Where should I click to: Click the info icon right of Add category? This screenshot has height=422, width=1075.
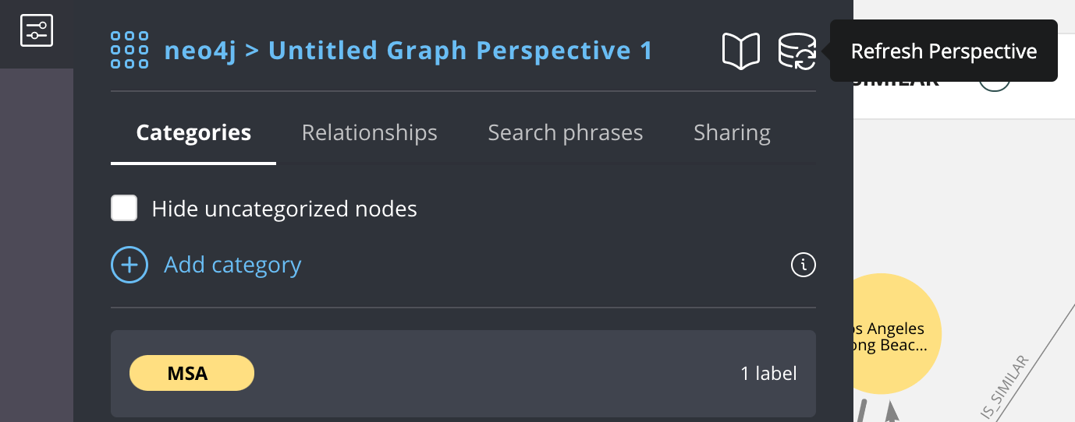point(803,266)
